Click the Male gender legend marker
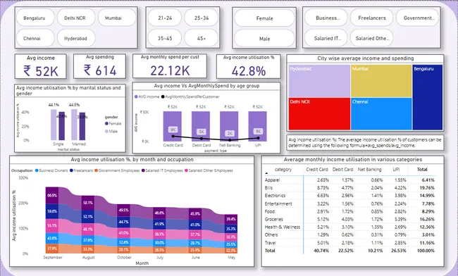Image resolution: width=458 pixels, height=276 pixels. (x=106, y=131)
